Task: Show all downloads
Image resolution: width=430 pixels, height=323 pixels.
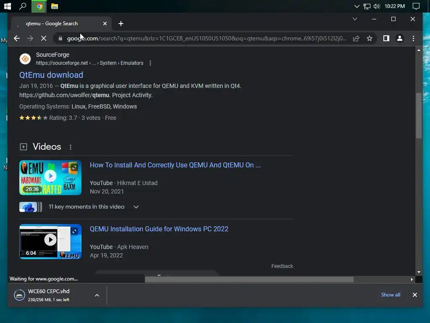Action: 391,295
